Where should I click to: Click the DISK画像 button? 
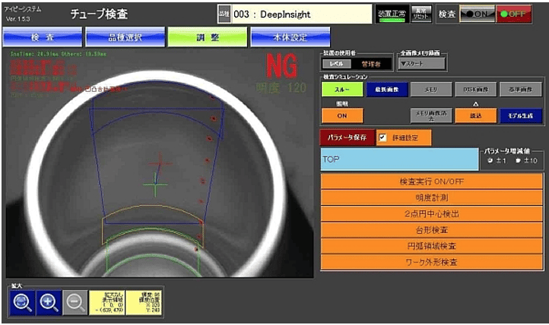(476, 90)
